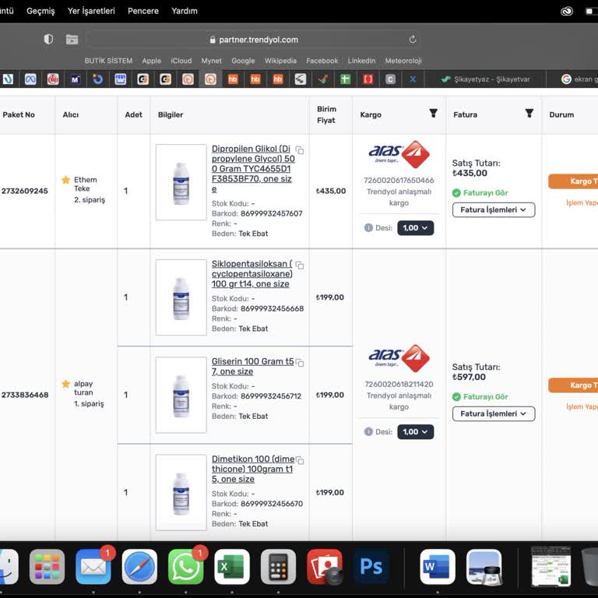The width and height of the screenshot is (598, 598).
Task: Switch to the blue circular arrow pinned tab
Action: [97, 79]
